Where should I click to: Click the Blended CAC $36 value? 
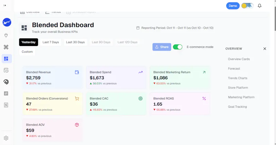point(93,104)
